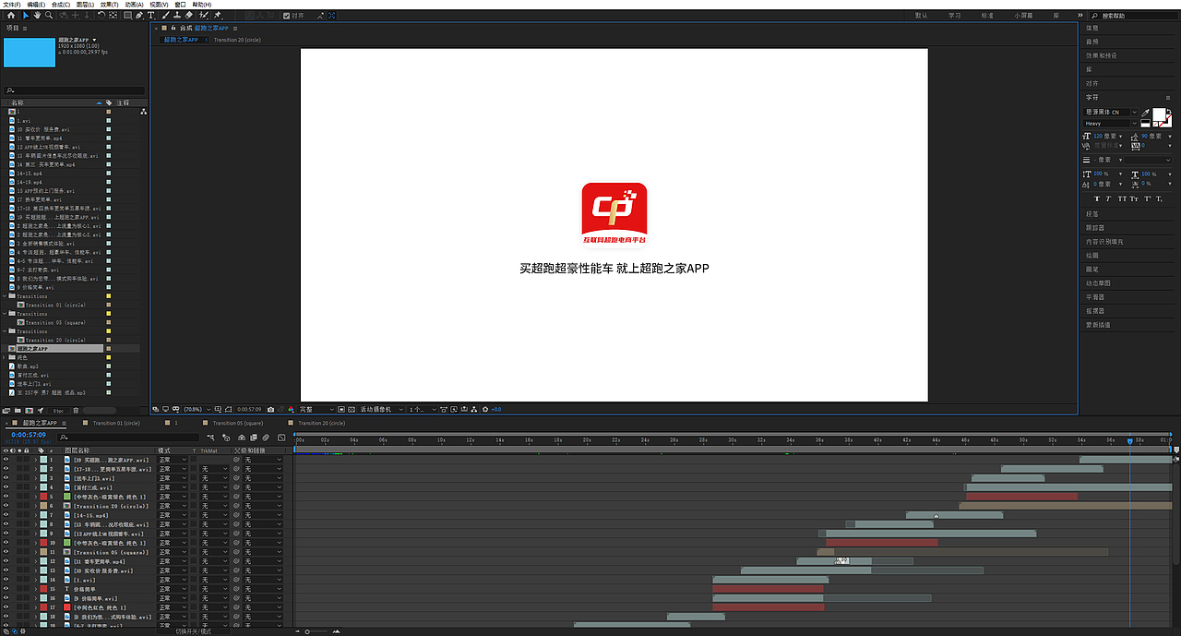Select the Pen tool
Viewport: 1181px width, 636px height.
tap(139, 16)
